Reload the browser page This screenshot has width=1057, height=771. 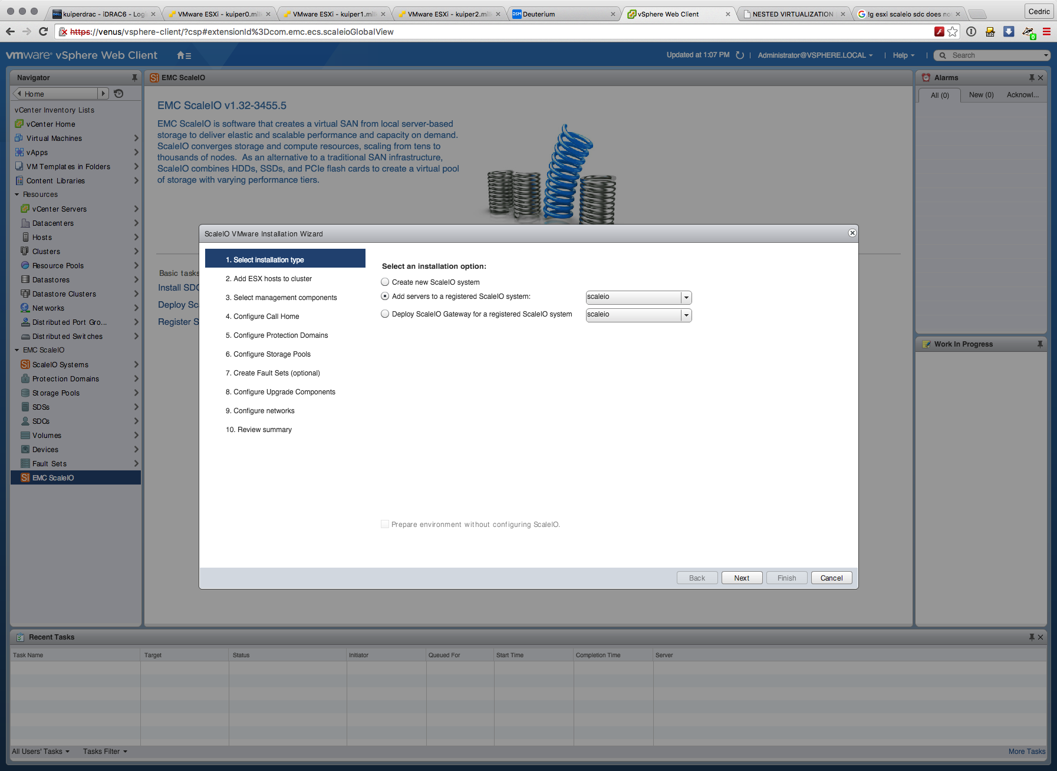(43, 32)
